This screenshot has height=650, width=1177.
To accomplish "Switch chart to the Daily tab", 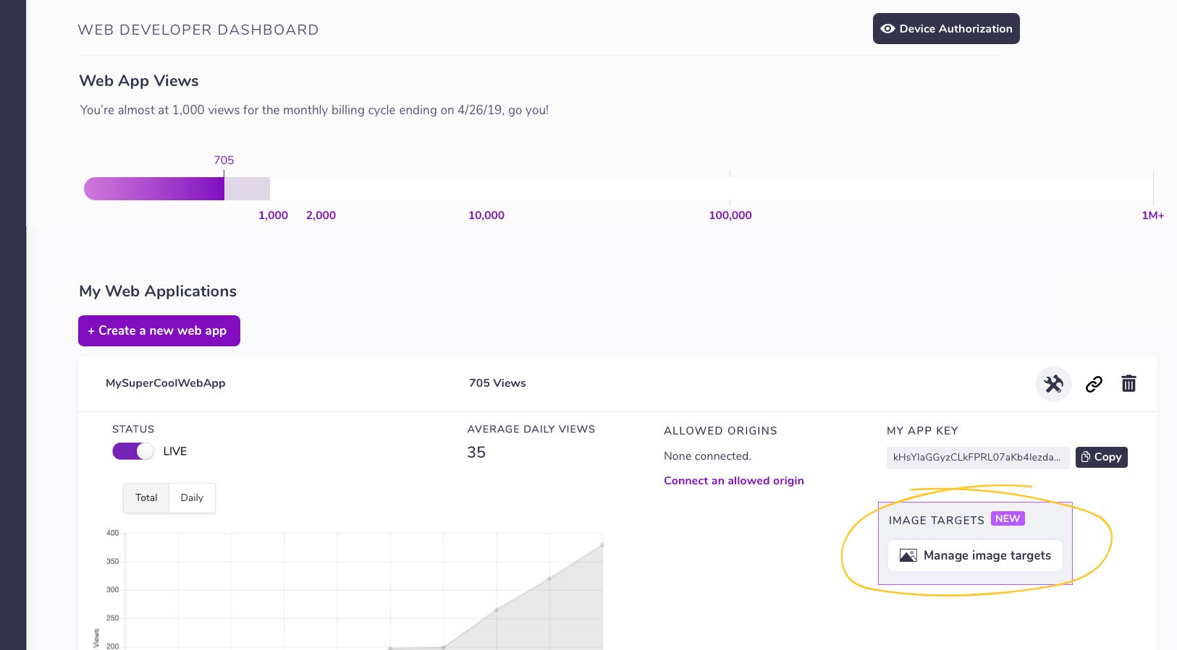I will pos(192,498).
